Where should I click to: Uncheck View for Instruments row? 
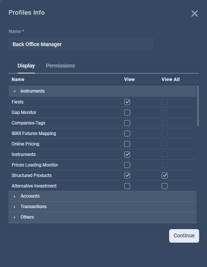coord(127,154)
